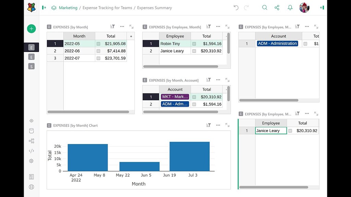The image size is (351, 197).
Task: Open document settings with the gear icon
Action: (x=31, y=161)
